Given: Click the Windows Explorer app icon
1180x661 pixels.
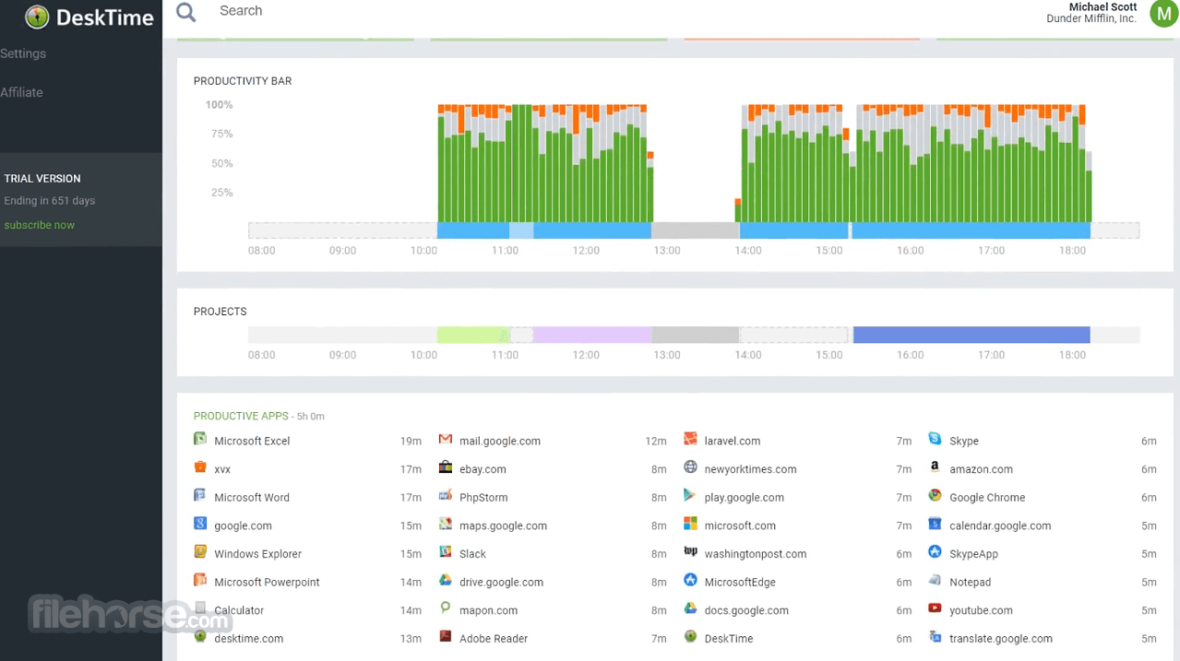Looking at the screenshot, I should 200,552.
